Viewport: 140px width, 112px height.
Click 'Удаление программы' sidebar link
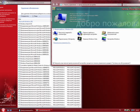6,10
